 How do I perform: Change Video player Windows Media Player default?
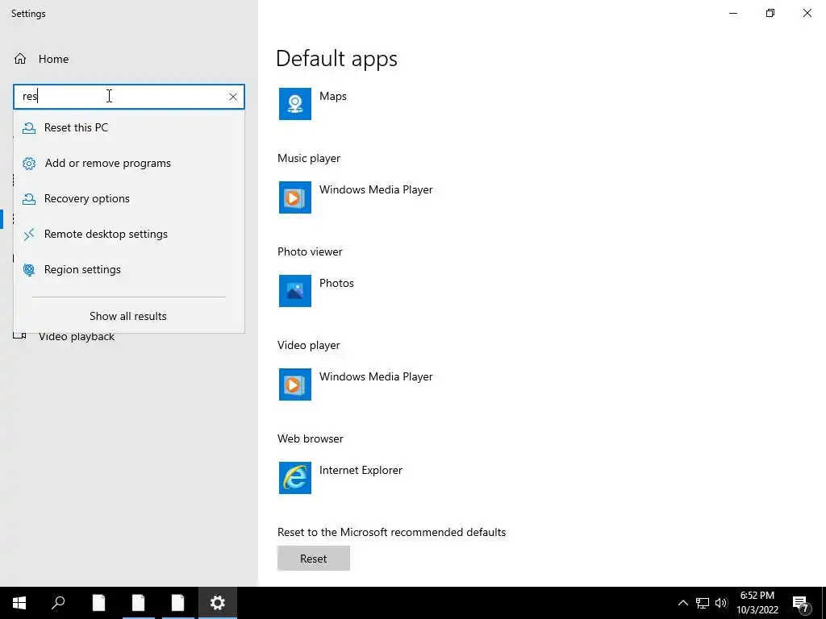(x=376, y=377)
